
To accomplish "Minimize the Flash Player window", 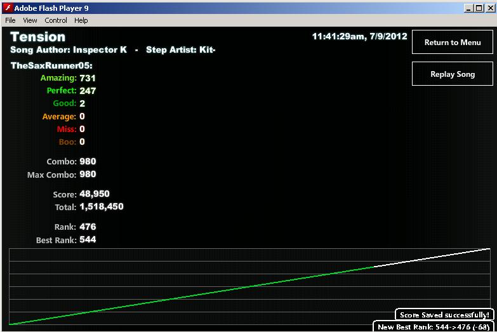I will point(468,8).
